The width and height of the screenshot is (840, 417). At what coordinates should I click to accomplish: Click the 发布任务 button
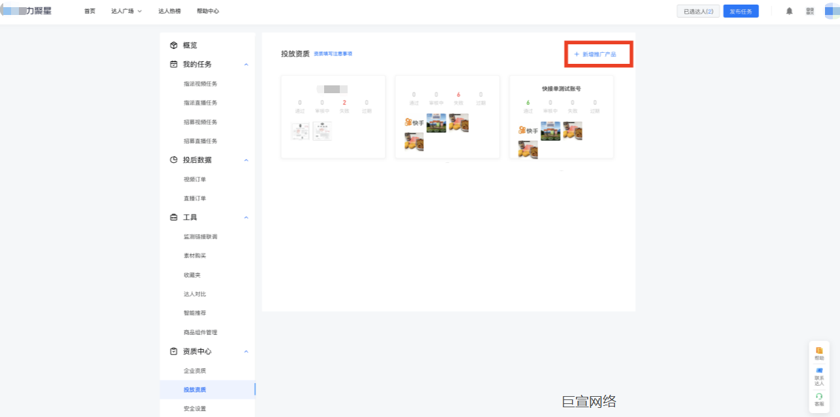click(741, 11)
